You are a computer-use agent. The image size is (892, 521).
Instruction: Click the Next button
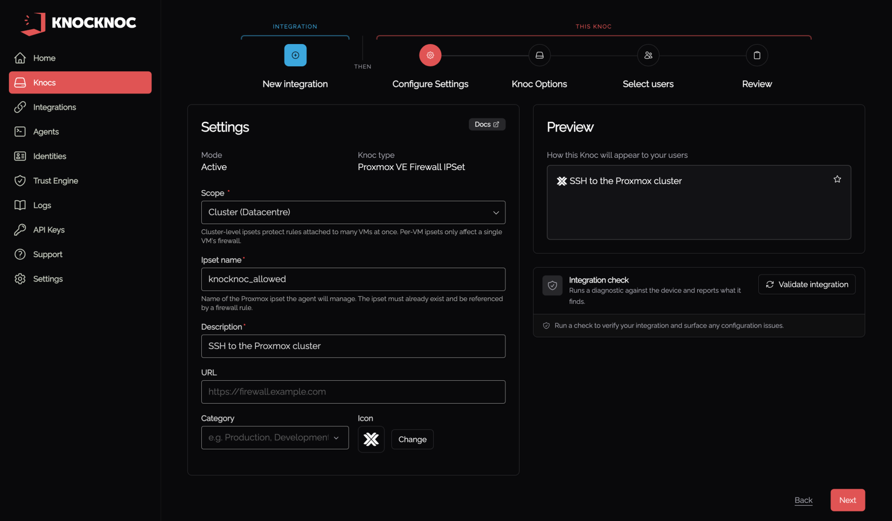point(848,500)
